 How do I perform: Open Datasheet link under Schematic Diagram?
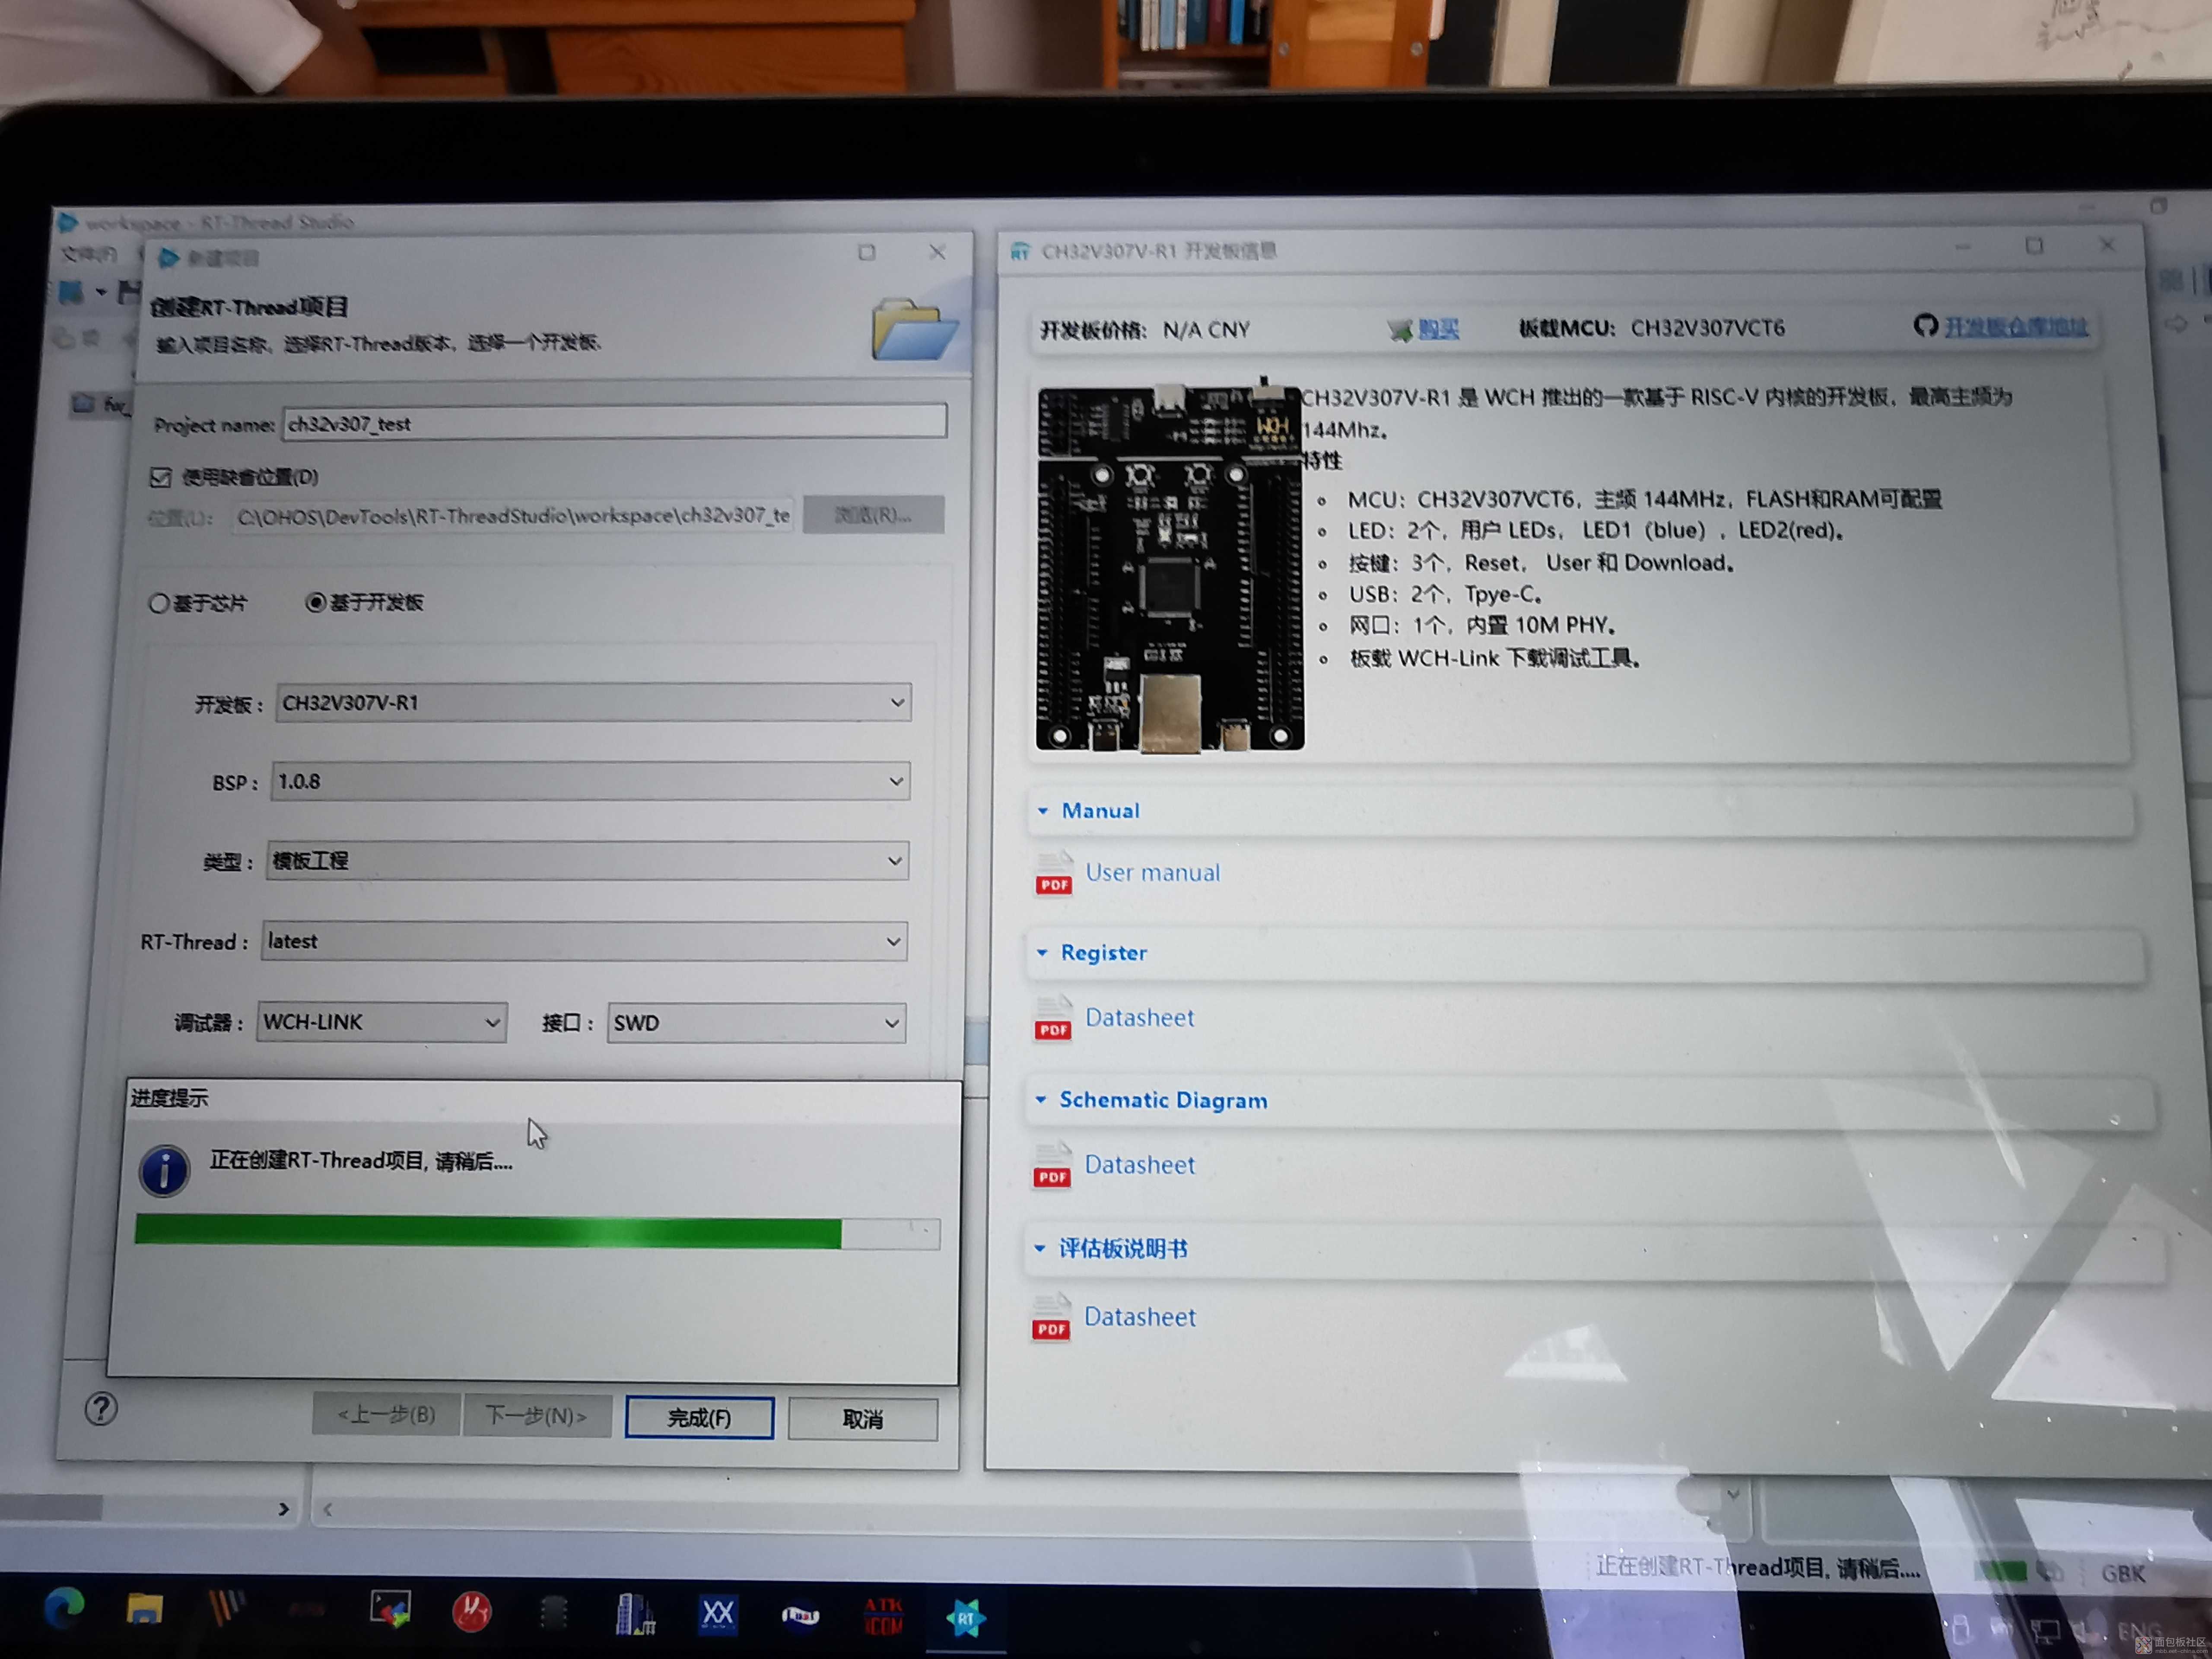1140,1165
